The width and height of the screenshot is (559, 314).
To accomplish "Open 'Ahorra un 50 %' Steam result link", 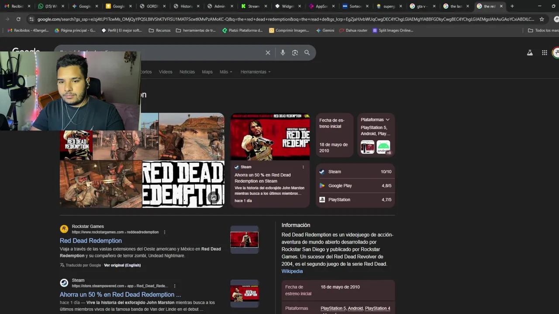I will coord(120,295).
